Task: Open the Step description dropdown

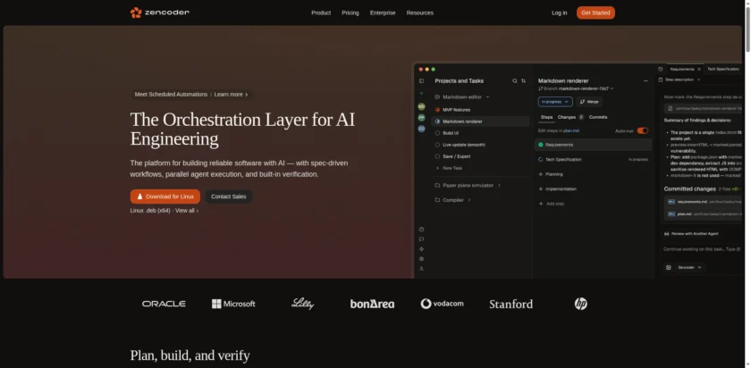Action: 679,79
